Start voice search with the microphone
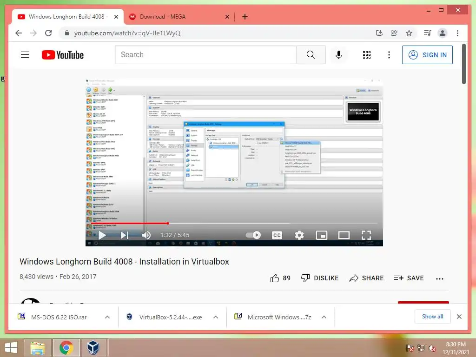Screen dimensions: 476x357 pos(339,55)
